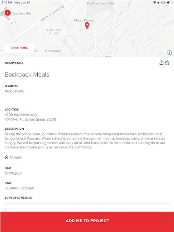This screenshot has width=174, height=232.
Task: Tap the Backpack Meals project title
Action: coord(27,74)
